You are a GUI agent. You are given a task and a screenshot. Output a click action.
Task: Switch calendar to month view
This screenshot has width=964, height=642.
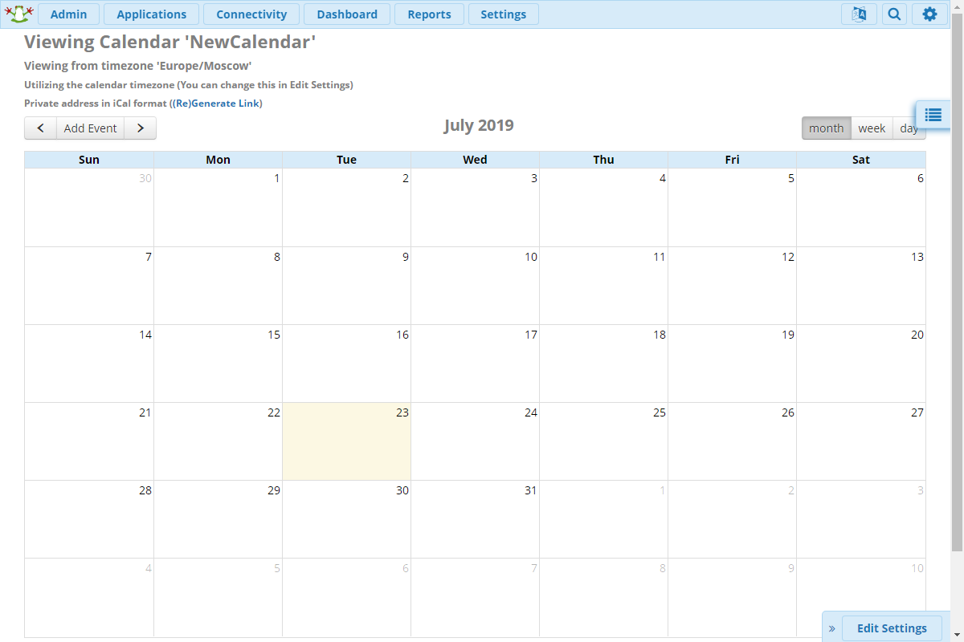coord(826,128)
